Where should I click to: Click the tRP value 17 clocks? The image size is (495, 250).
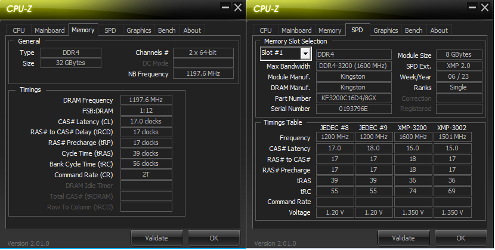click(x=146, y=143)
